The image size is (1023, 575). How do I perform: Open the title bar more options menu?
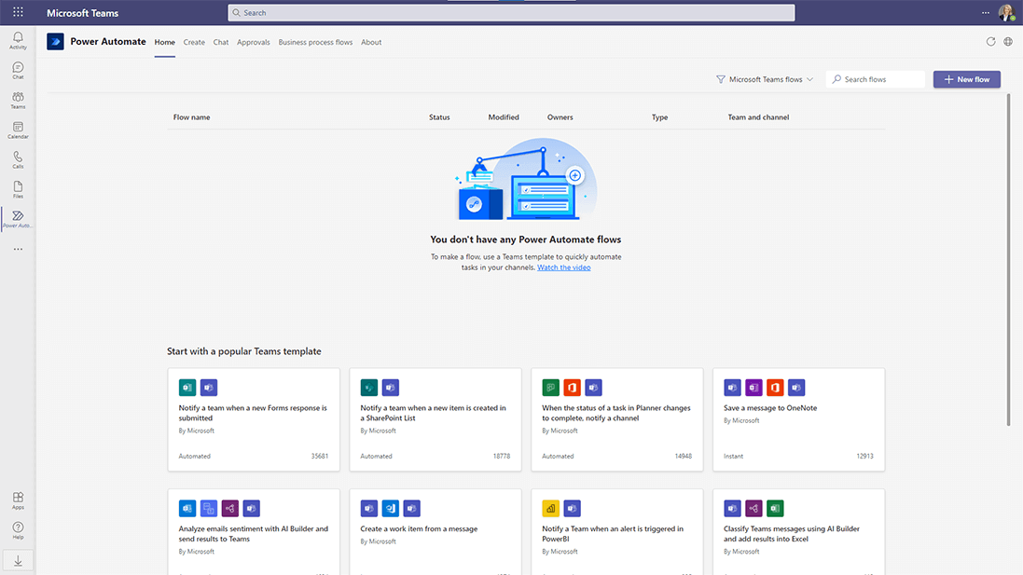[986, 12]
